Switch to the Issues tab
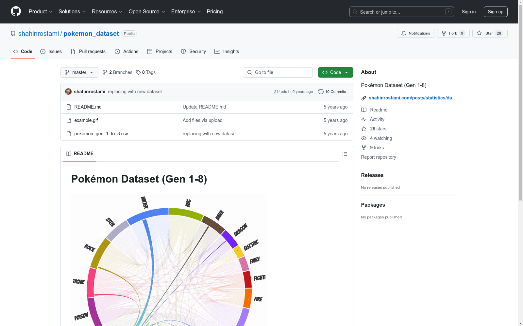This screenshot has height=326, width=523. [51, 52]
